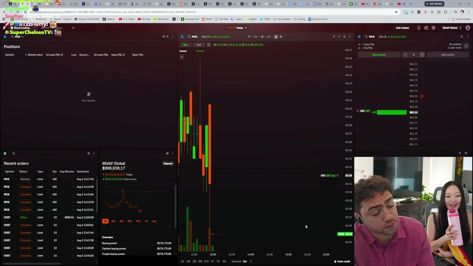This screenshot has width=473, height=266.
Task: Open the trading ladder widget three-dot menu
Action: [467, 37]
